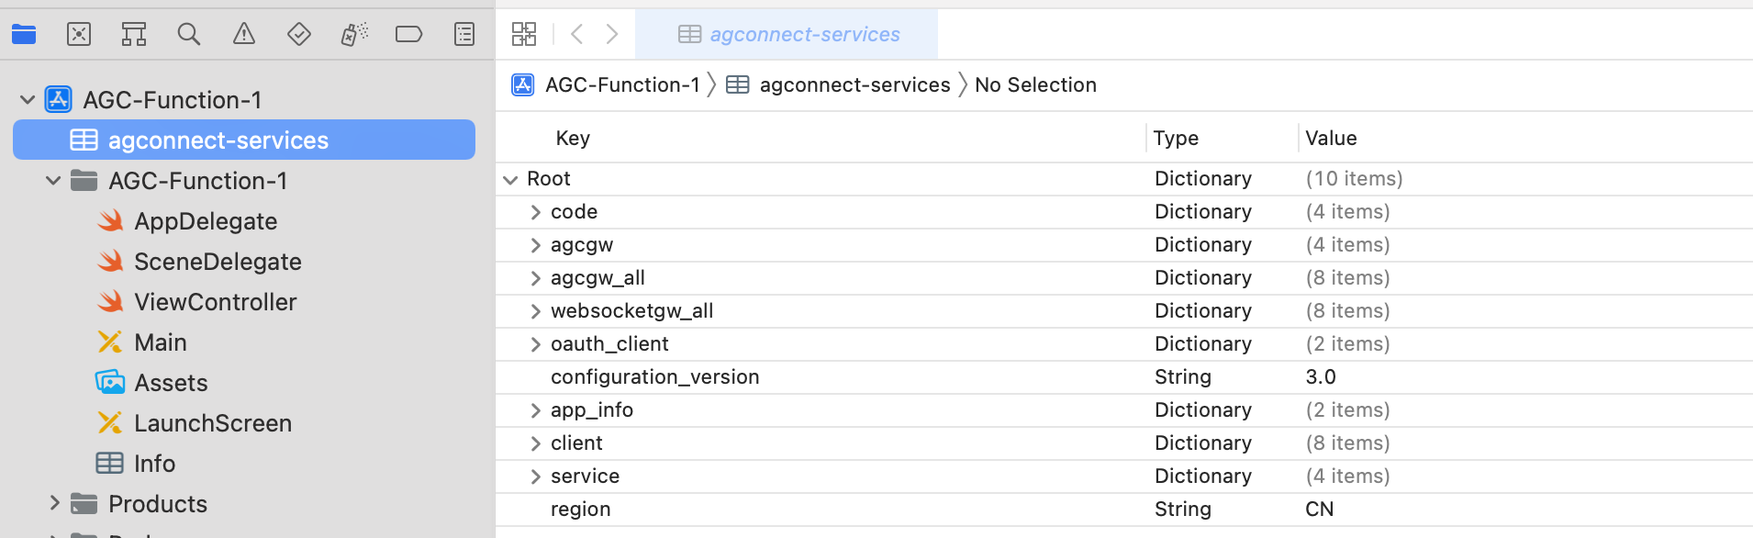
Task: Open the Report navigator list icon
Action: (x=463, y=34)
